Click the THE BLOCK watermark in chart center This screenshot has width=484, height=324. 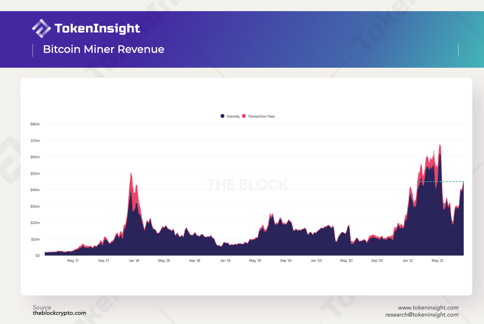tap(247, 184)
